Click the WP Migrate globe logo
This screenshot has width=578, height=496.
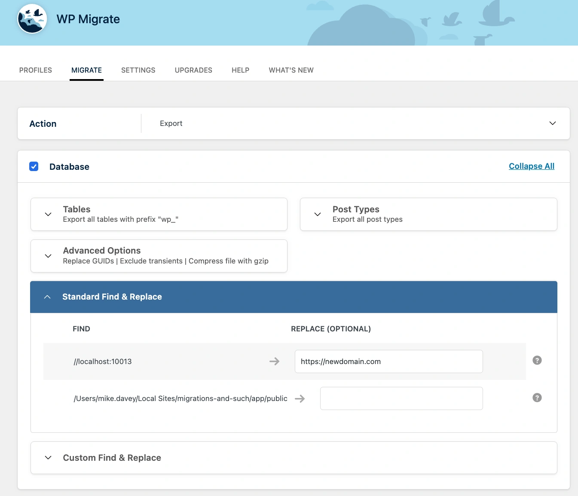32,19
